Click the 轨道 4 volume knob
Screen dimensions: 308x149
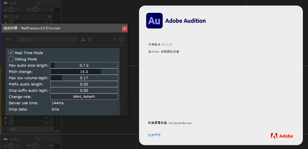[x=11, y=146]
